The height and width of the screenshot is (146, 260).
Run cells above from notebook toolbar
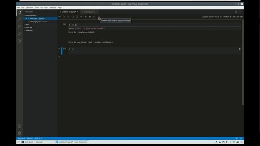pos(64,17)
